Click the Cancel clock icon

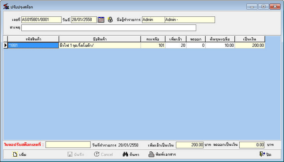[x=97, y=154]
